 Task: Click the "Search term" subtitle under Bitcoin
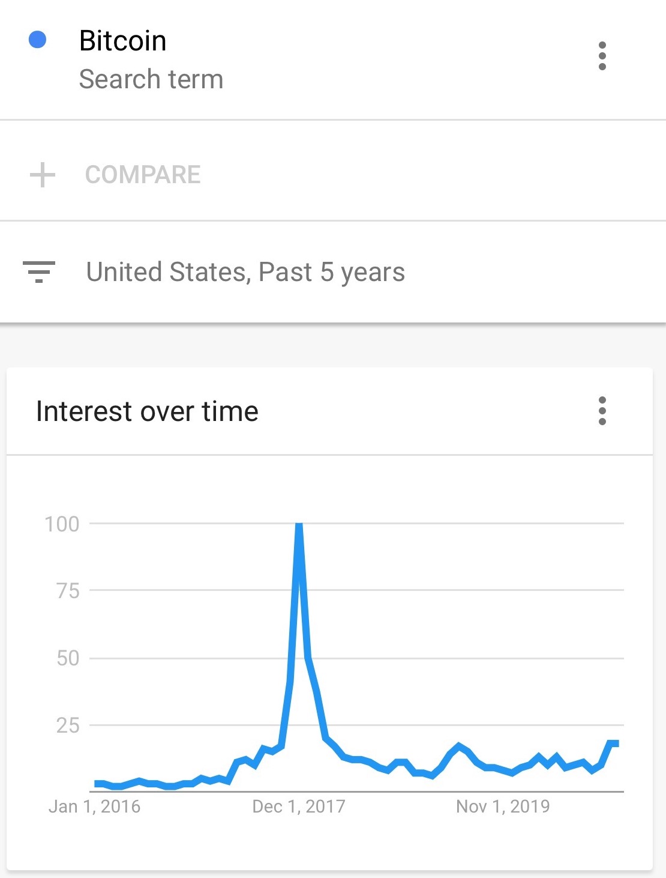click(x=151, y=79)
